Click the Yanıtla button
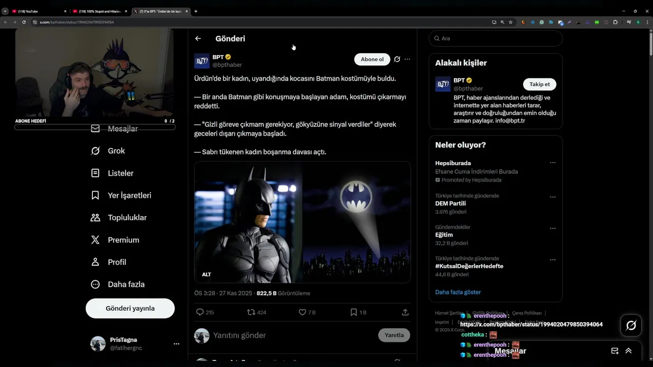 coord(394,335)
